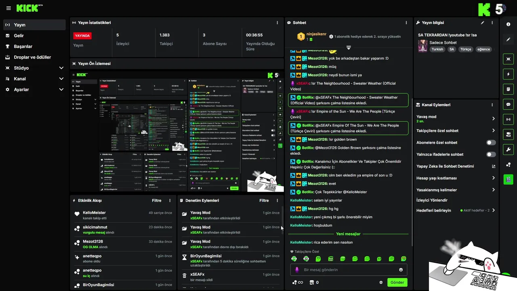Viewport: 517px width, 291px height.
Task: Open the hamburger menu beside the Kick logo
Action: click(8, 8)
